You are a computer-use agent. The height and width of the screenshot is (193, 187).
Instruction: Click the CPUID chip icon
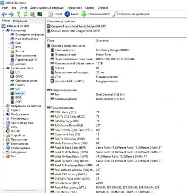tap(12, 77)
